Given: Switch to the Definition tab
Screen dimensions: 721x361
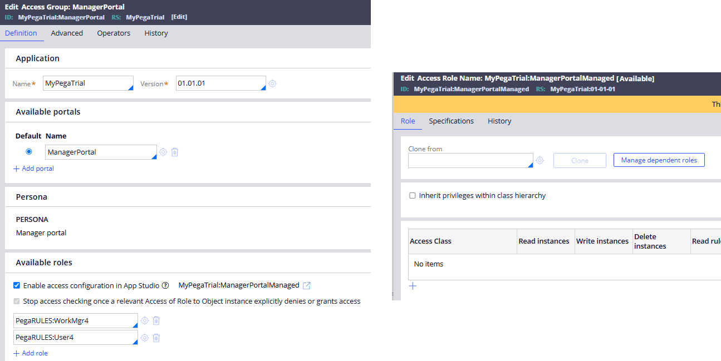Looking at the screenshot, I should tap(21, 33).
